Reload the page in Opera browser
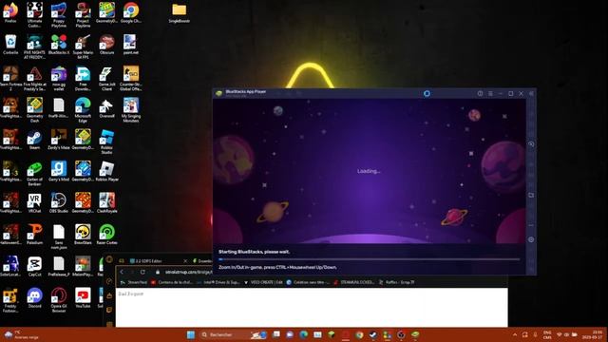The image size is (608, 342). tap(142, 273)
